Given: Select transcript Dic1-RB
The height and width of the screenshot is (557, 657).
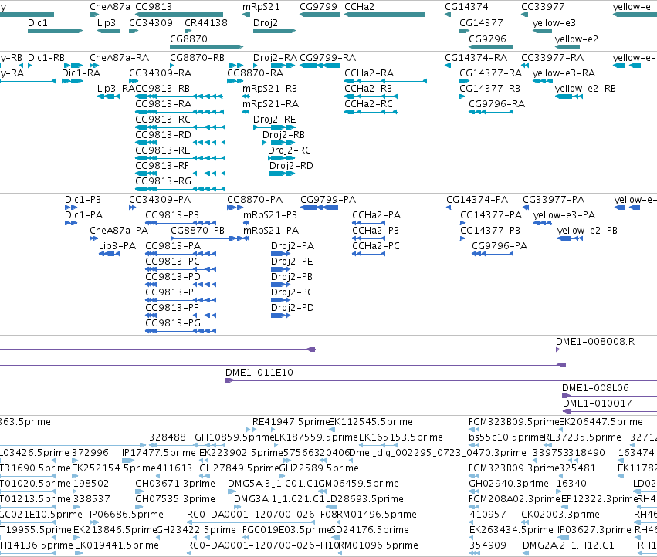Looking at the screenshot, I should 46,58.
